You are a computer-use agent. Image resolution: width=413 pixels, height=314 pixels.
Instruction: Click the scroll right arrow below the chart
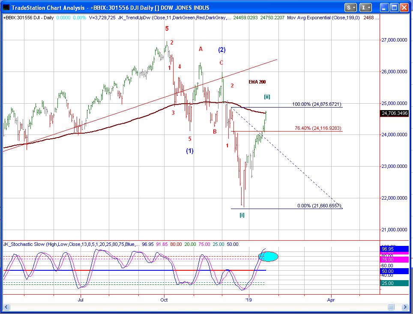405,307
